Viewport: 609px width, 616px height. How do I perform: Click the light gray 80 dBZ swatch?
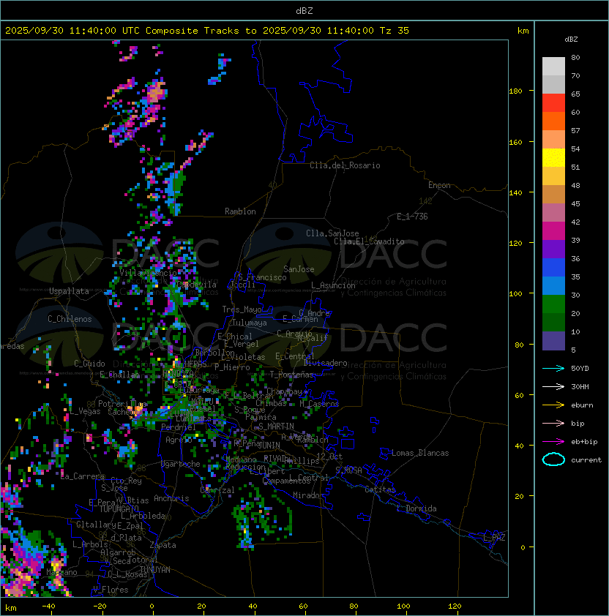(x=553, y=66)
